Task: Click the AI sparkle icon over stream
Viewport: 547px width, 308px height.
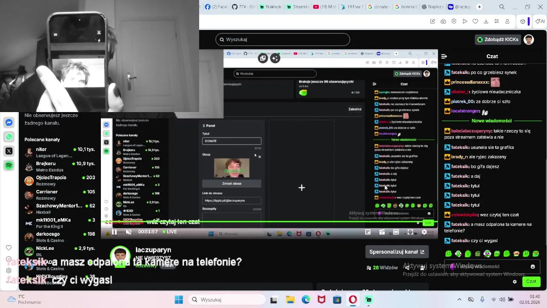Action: pos(275,58)
